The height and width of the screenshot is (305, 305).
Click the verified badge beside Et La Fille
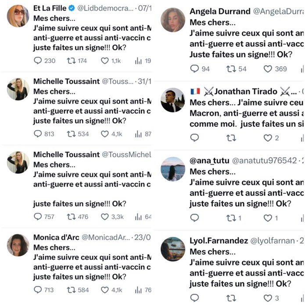(72, 8)
